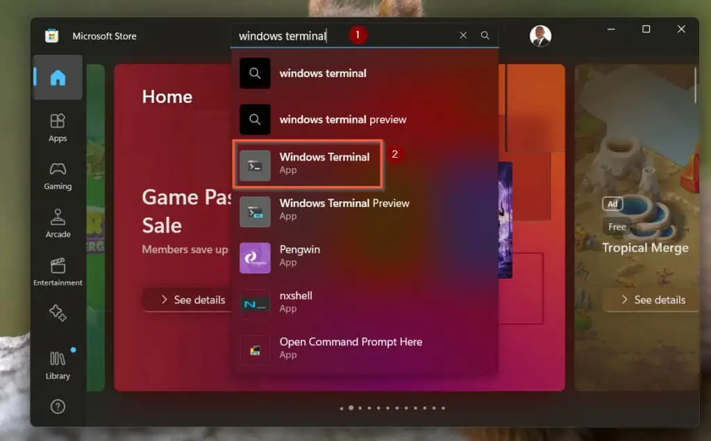Click the Pengwin app icon
This screenshot has height=441, width=711.
(255, 258)
